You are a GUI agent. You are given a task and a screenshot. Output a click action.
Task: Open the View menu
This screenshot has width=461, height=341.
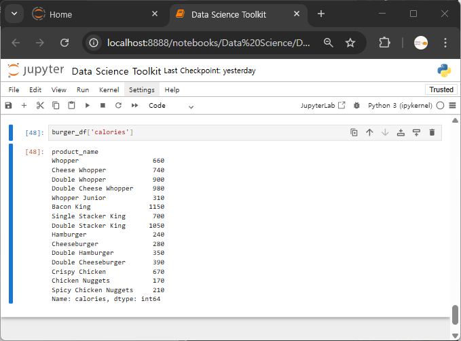pos(59,89)
